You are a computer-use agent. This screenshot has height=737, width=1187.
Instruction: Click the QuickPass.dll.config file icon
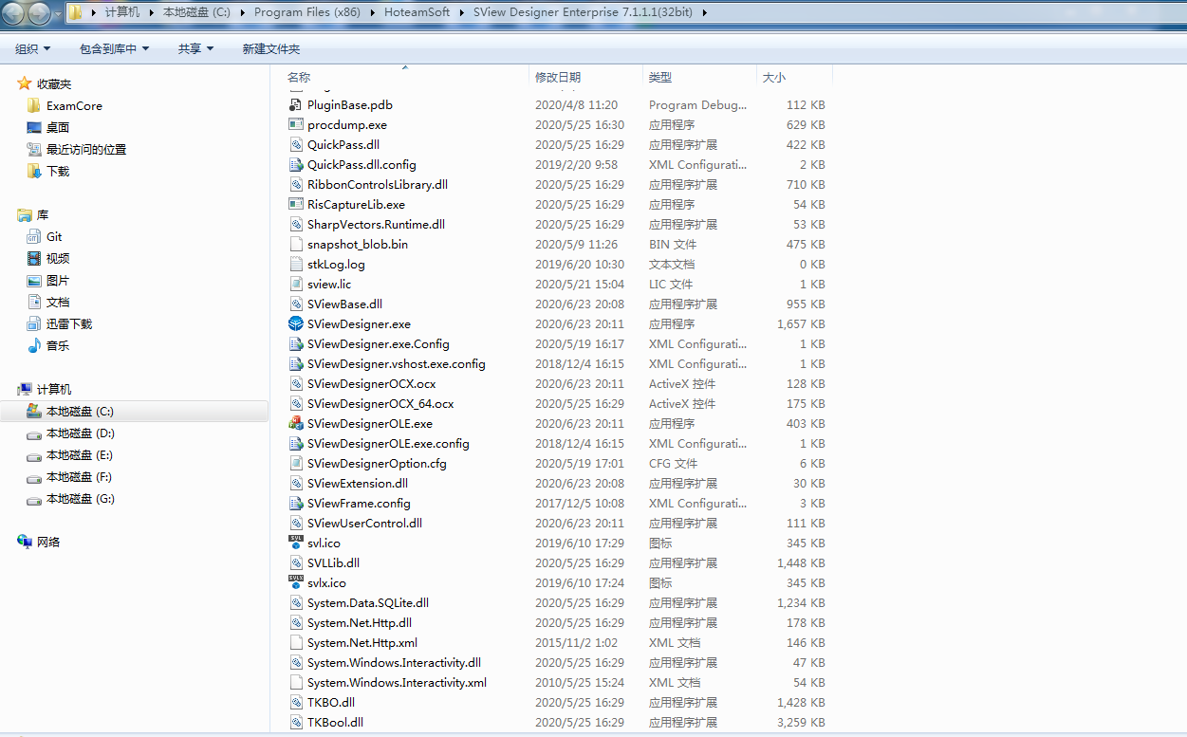tap(295, 164)
